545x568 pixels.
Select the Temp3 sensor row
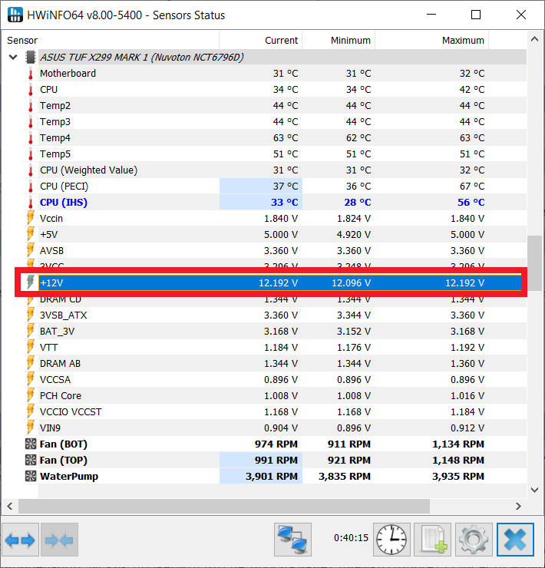pos(276,122)
